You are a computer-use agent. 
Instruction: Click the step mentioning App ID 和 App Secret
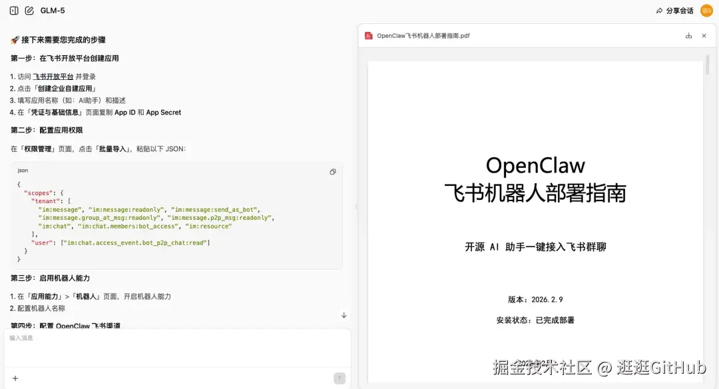pos(95,113)
